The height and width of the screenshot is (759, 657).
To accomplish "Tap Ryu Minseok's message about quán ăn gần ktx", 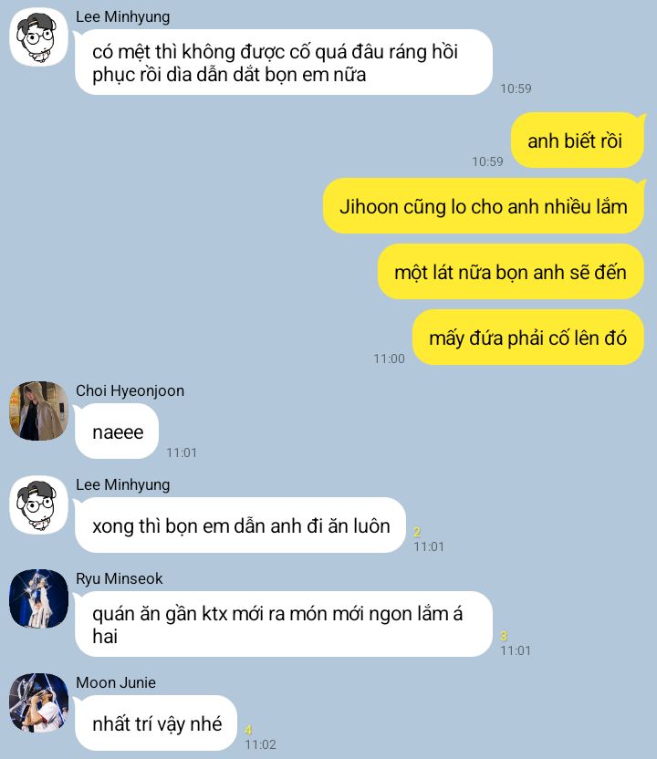I will coord(284,624).
